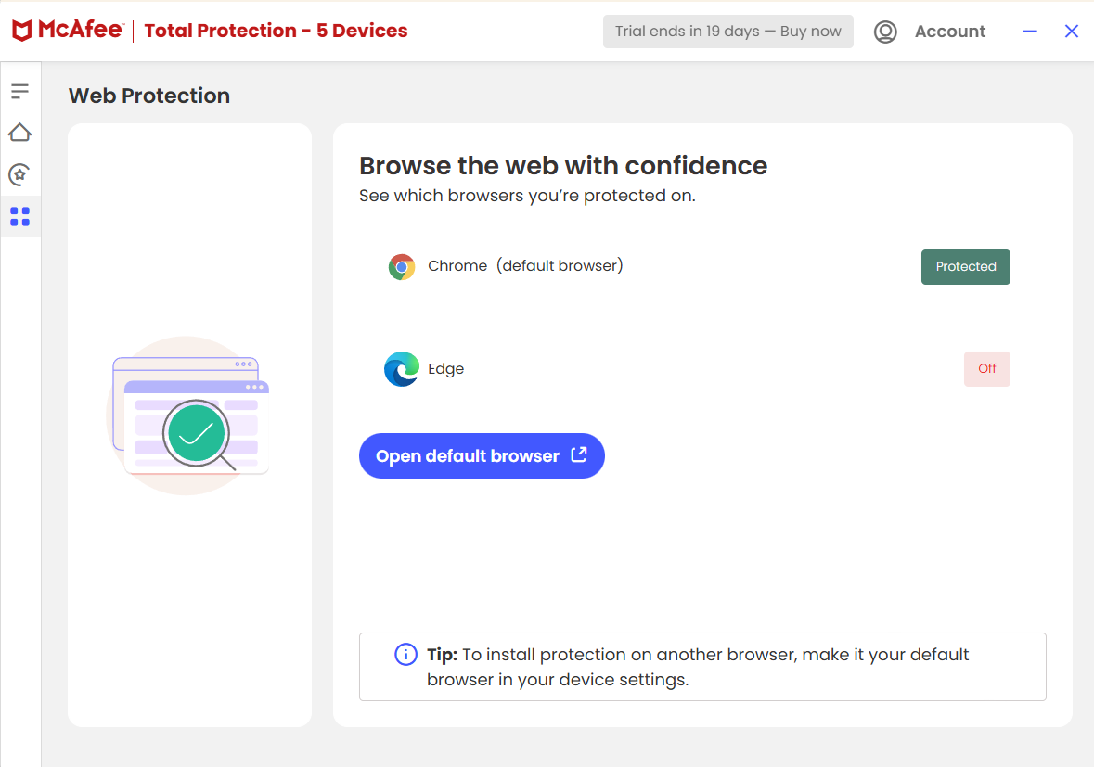Open the hamburger navigation menu
1094x767 pixels.
coord(20,90)
